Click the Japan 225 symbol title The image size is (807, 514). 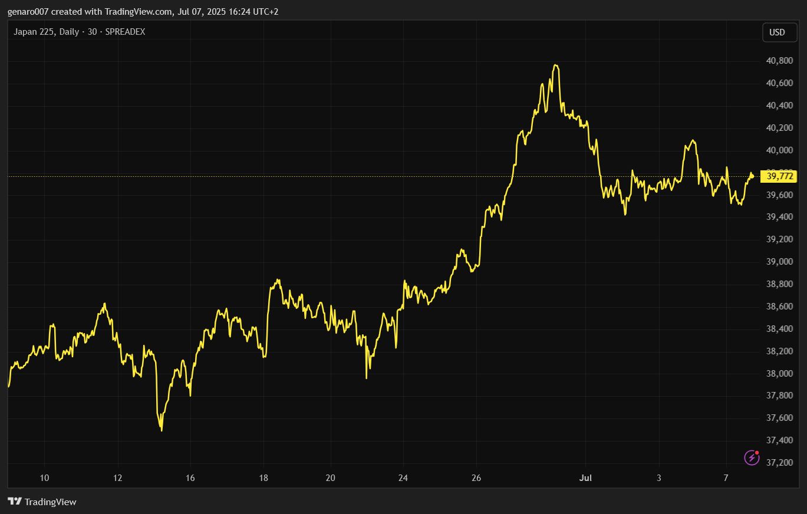point(35,32)
